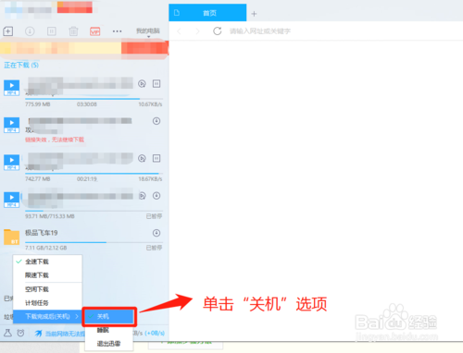Click the toolbar start download icon

coord(30,31)
